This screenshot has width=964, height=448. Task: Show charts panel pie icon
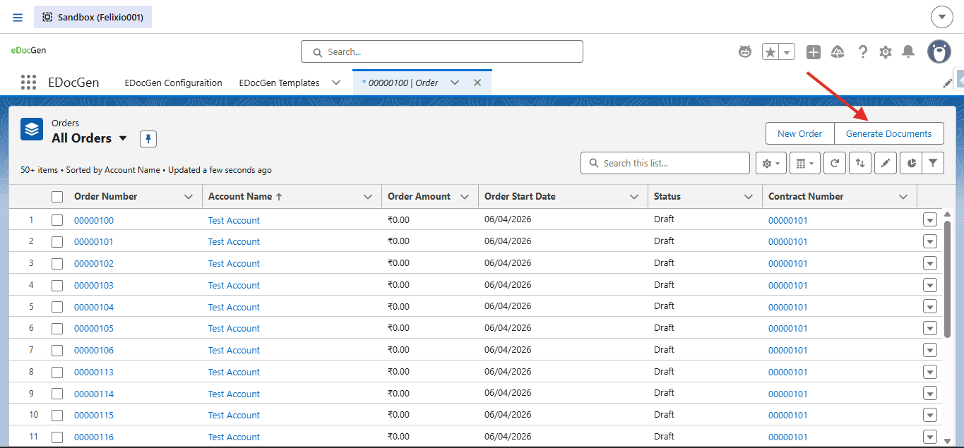coord(911,163)
